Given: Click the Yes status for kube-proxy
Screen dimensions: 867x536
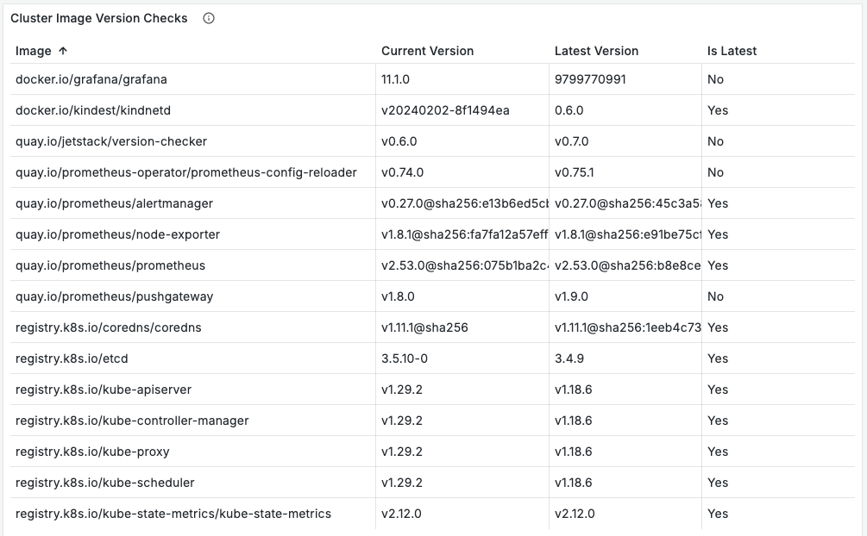Looking at the screenshot, I should tap(718, 452).
